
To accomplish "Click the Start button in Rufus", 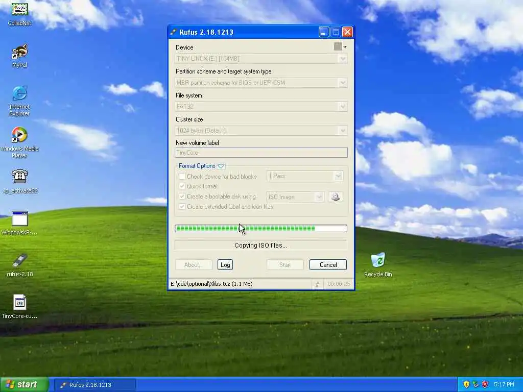I will point(285,265).
